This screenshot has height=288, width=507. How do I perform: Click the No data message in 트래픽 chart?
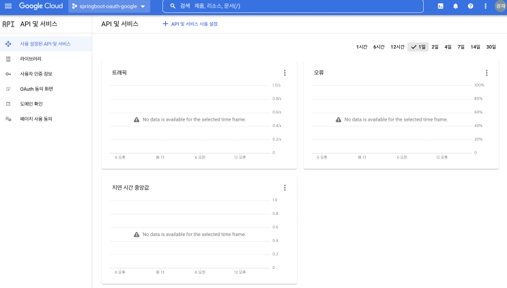pos(194,119)
